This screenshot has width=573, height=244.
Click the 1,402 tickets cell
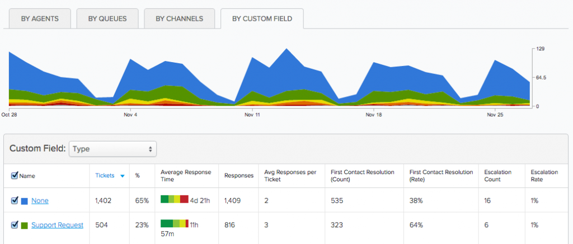pyautogui.click(x=103, y=200)
